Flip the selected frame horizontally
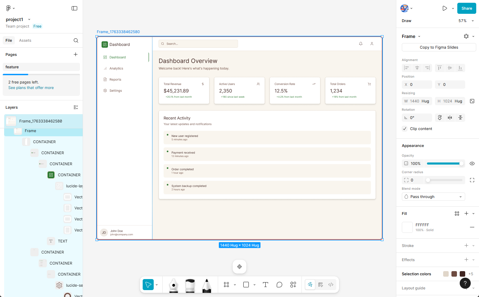The image size is (479, 297). pos(450,118)
